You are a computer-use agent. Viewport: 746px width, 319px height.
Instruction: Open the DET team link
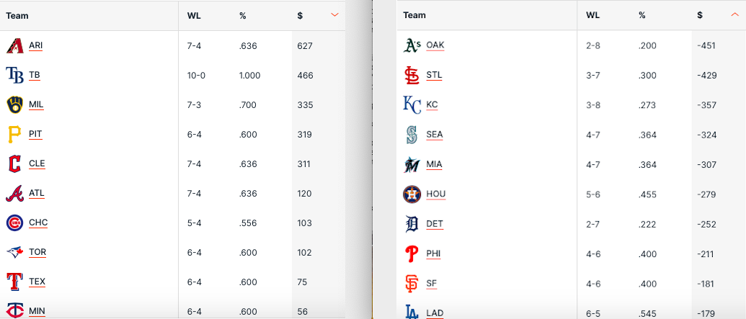[x=435, y=224]
